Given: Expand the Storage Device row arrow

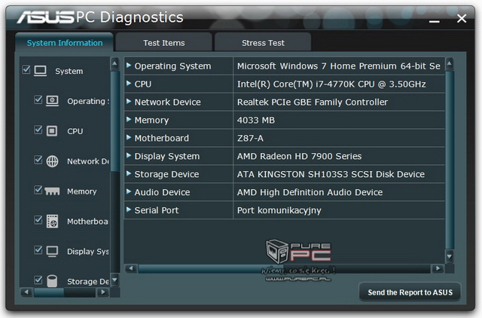Looking at the screenshot, I should click(x=129, y=173).
